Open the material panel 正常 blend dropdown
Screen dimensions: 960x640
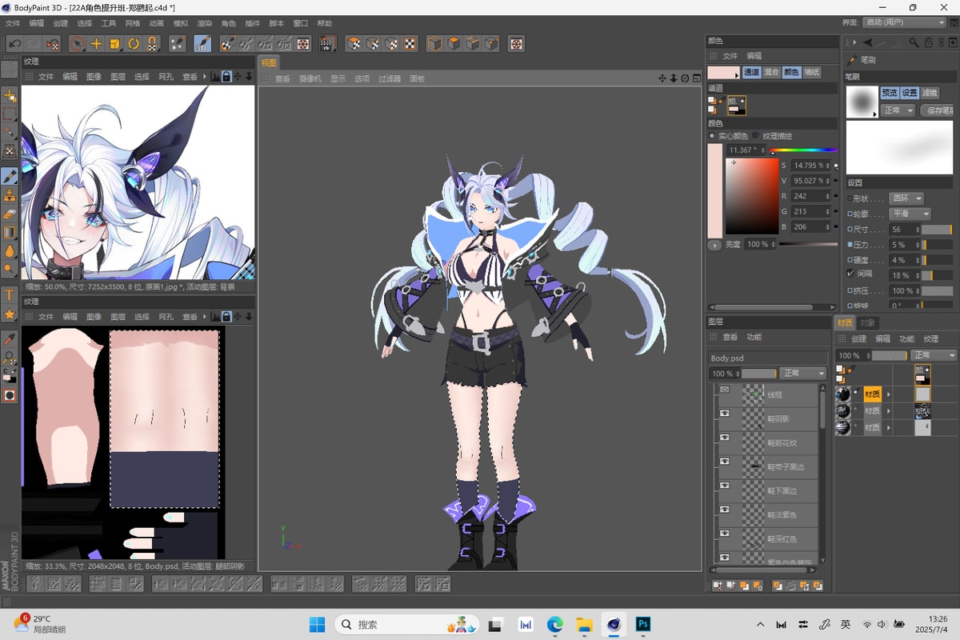click(934, 355)
